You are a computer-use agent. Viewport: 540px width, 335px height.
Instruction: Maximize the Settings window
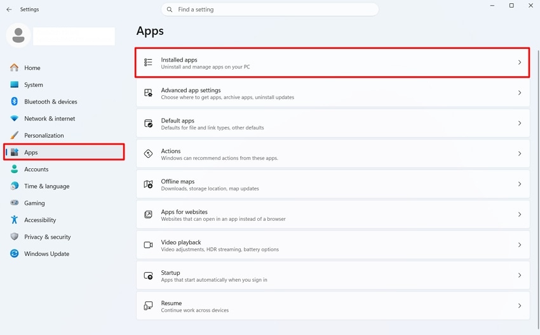pos(511,6)
